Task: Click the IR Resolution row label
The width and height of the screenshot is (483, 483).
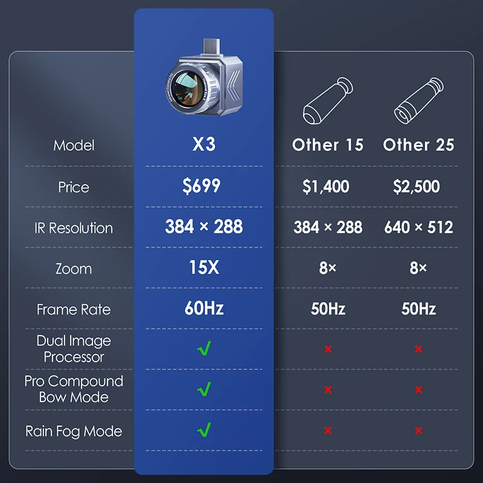Action: [x=74, y=228]
